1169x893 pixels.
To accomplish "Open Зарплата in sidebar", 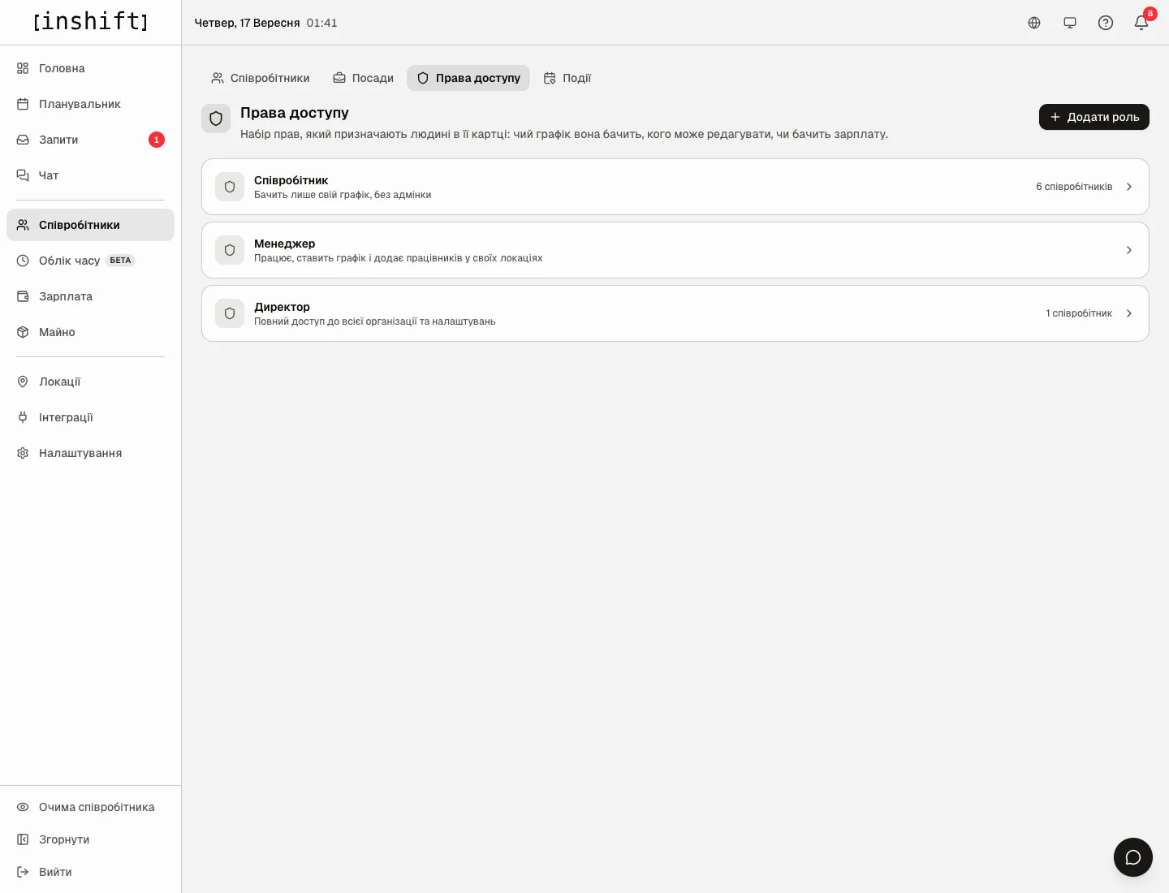I will click(x=90, y=296).
